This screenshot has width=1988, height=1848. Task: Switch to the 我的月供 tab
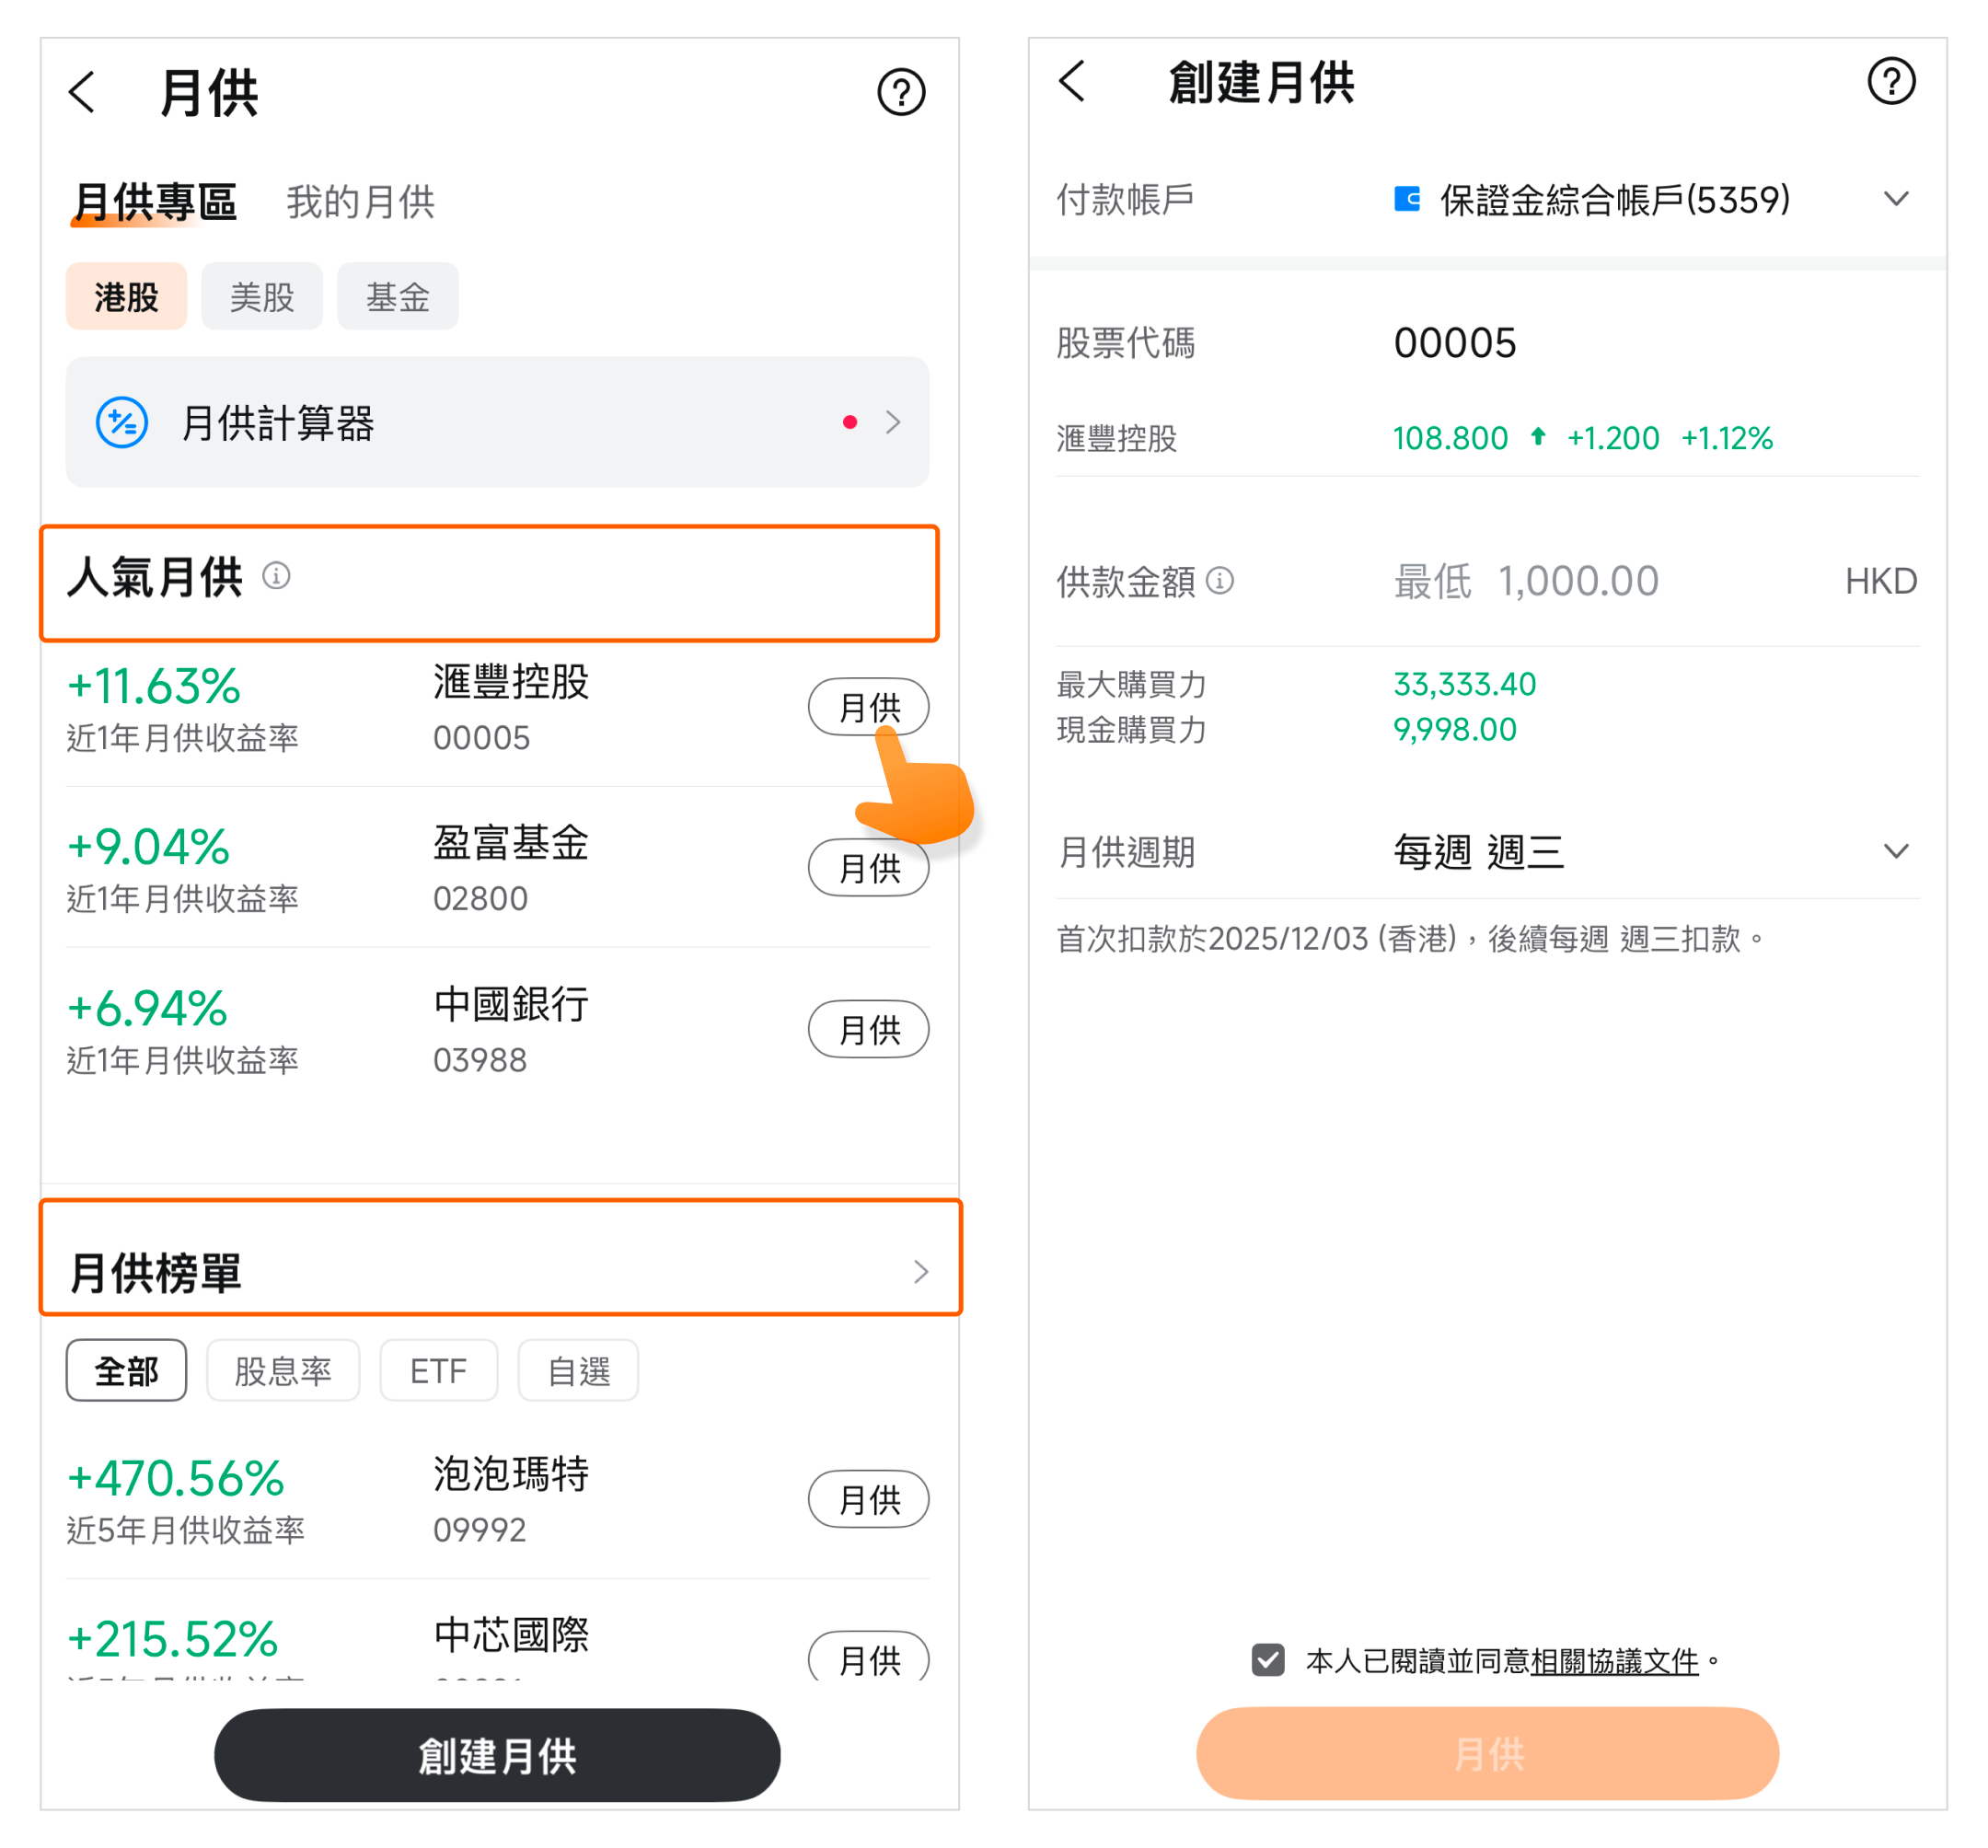(x=360, y=202)
